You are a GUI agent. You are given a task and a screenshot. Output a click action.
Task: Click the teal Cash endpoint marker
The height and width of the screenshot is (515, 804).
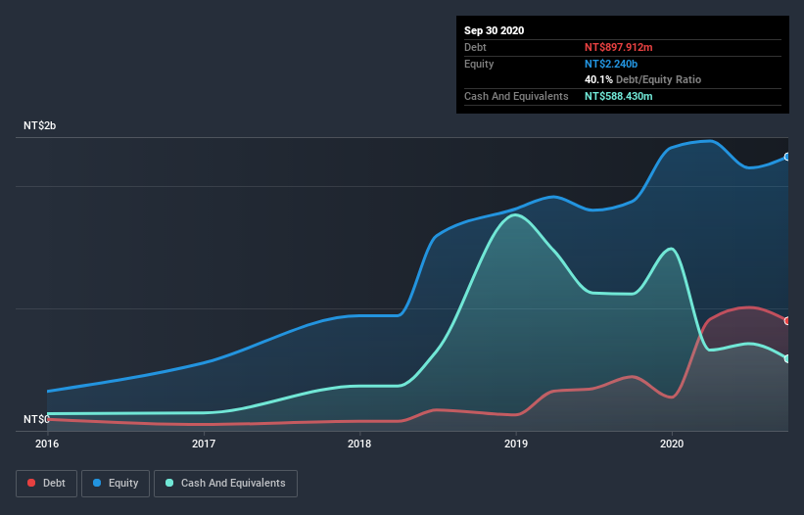[x=787, y=358]
